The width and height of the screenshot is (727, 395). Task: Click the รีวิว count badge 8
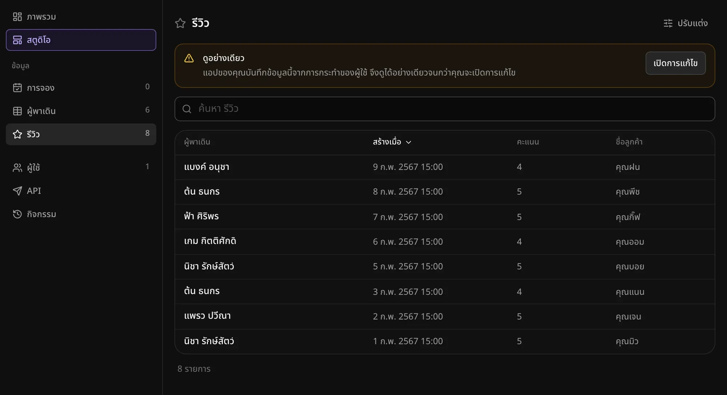147,133
